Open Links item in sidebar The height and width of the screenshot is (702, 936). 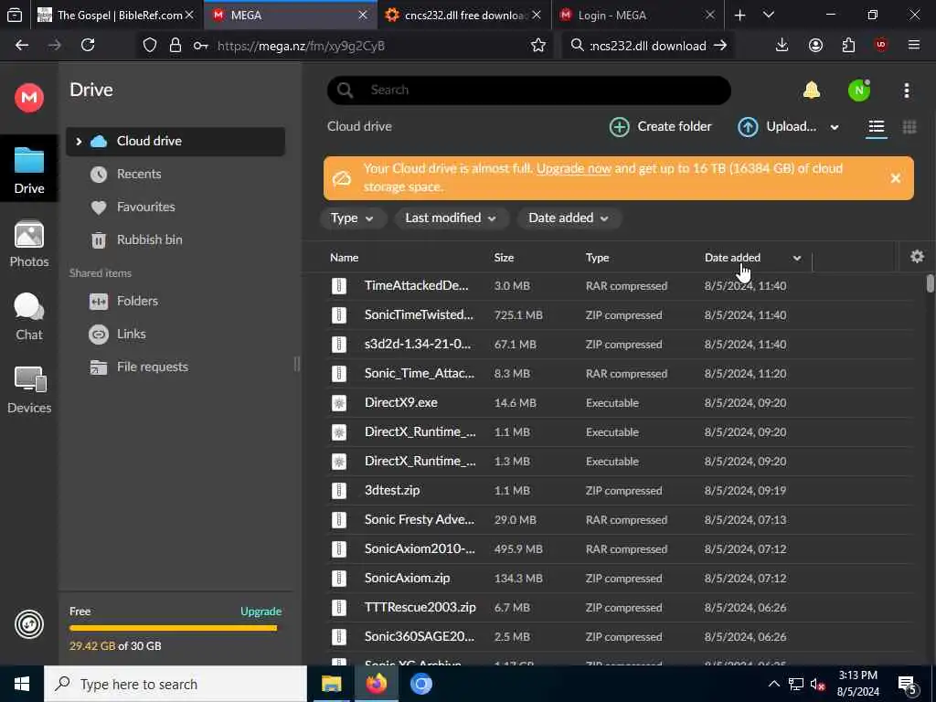pos(118,334)
